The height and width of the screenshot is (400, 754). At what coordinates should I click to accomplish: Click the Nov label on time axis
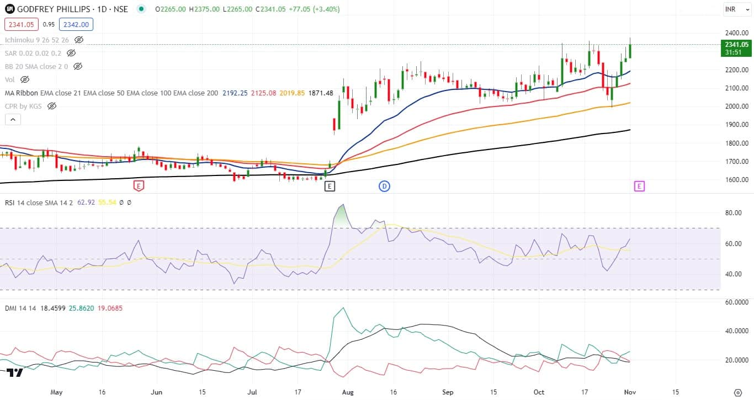tap(630, 392)
